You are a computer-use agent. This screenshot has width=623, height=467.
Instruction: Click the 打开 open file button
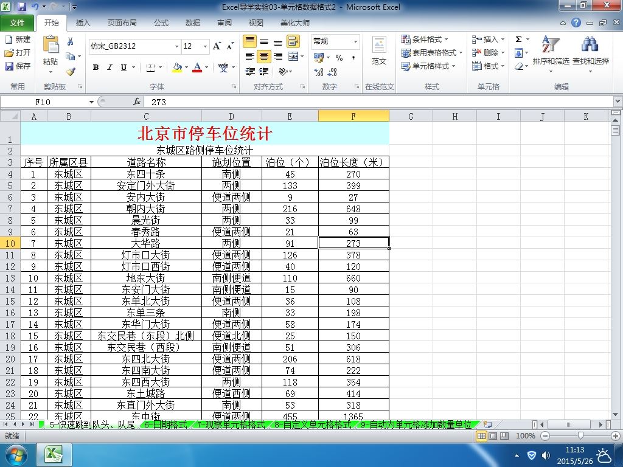click(18, 53)
